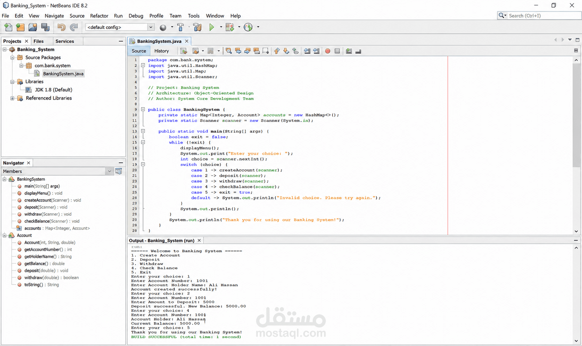Fold the switch statement code block
Screen dimensions: 582x346
(143, 164)
